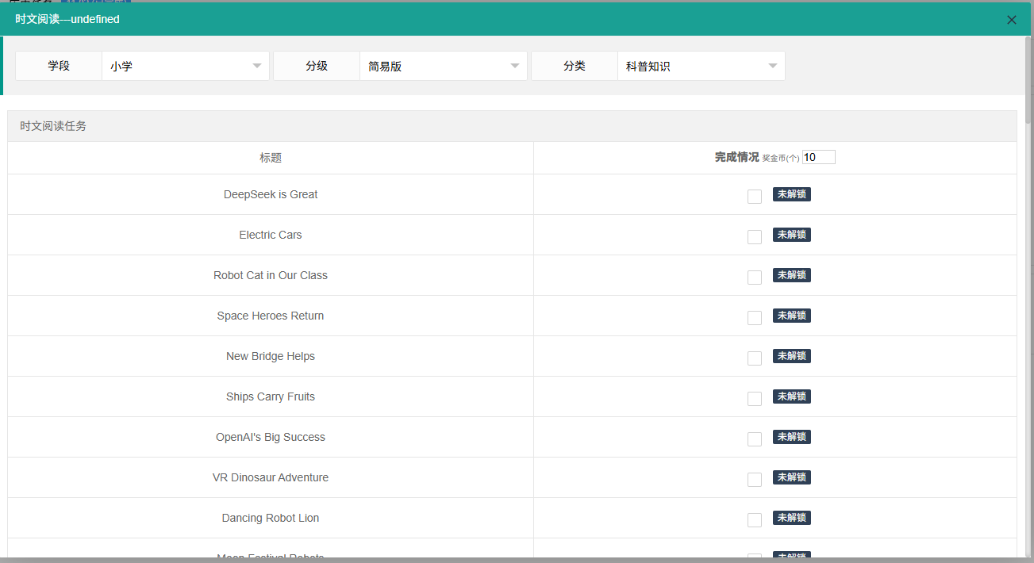Image resolution: width=1034 pixels, height=563 pixels.
Task: Click the 奖金币 number input field
Action: pos(818,157)
